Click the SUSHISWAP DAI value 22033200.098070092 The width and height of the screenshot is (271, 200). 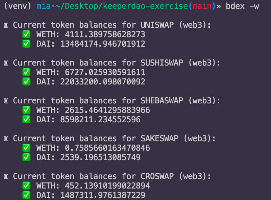pyautogui.click(x=103, y=81)
